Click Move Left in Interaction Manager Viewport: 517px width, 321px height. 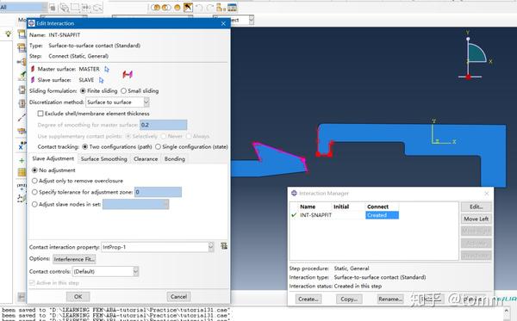click(477, 219)
